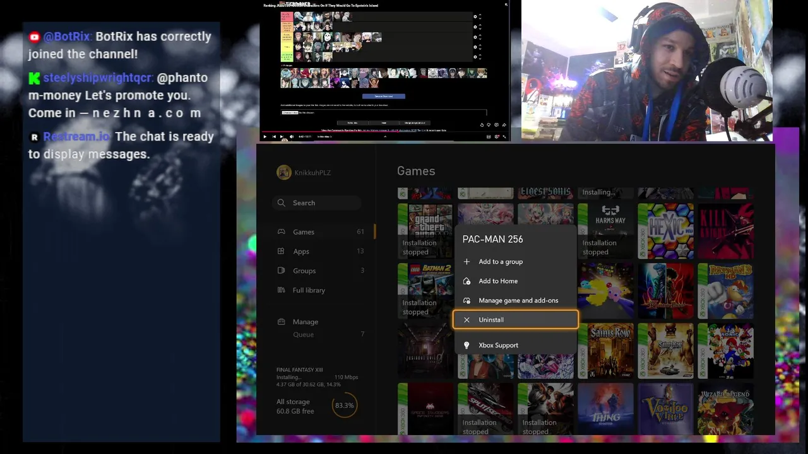Select the PAC-MAN 256 game tile
Screen dimensions: 808x454
(x=605, y=291)
